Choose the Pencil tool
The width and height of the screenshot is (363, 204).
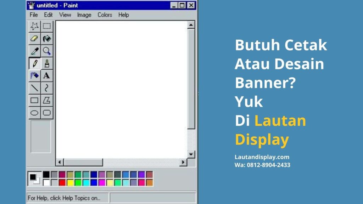[x=34, y=63]
